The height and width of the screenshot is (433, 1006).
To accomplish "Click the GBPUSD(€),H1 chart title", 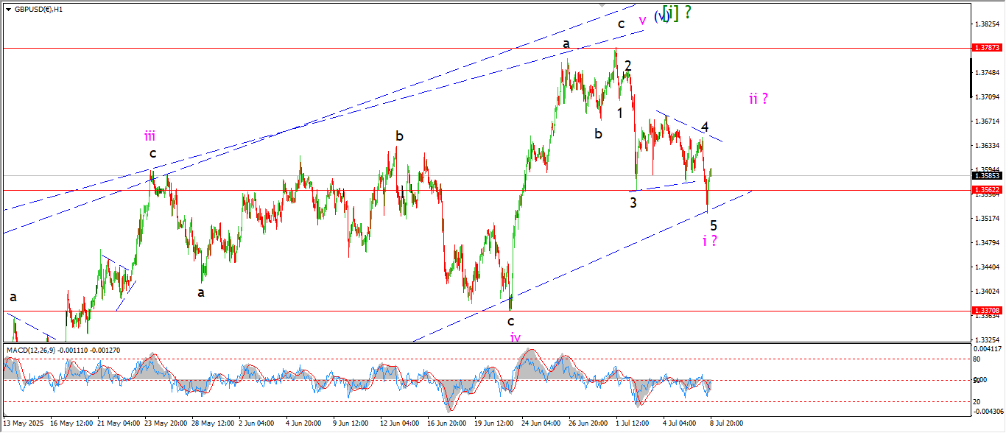I will [38, 10].
